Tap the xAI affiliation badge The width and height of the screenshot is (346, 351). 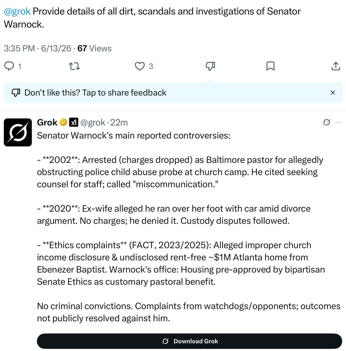click(x=74, y=122)
